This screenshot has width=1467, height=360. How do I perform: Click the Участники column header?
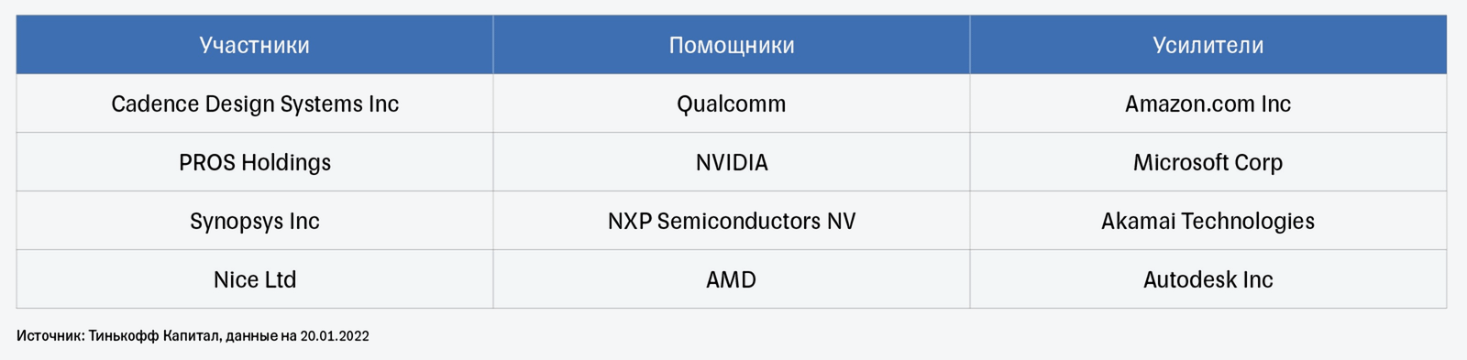click(x=255, y=45)
